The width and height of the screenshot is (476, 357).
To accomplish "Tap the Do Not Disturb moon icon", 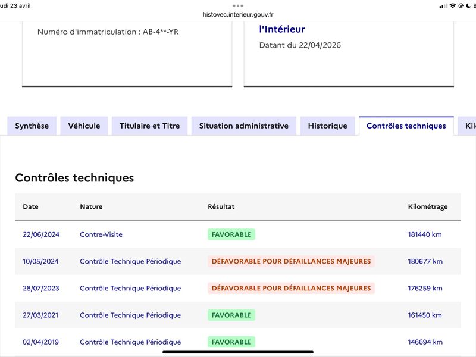I will coord(468,6).
